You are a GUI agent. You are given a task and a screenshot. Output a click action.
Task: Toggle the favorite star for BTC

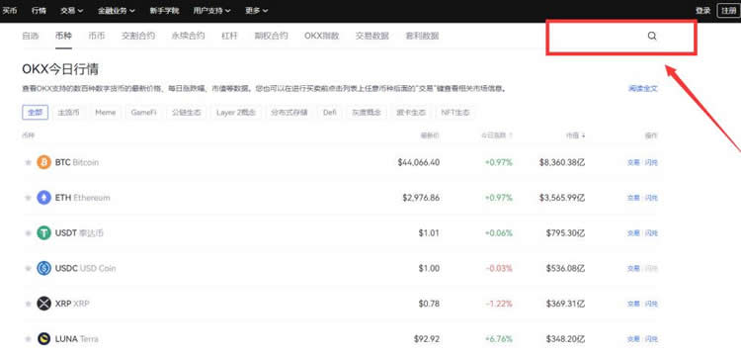point(28,162)
